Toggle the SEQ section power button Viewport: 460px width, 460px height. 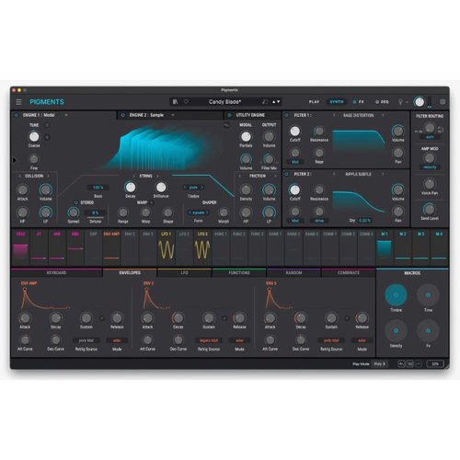click(377, 102)
